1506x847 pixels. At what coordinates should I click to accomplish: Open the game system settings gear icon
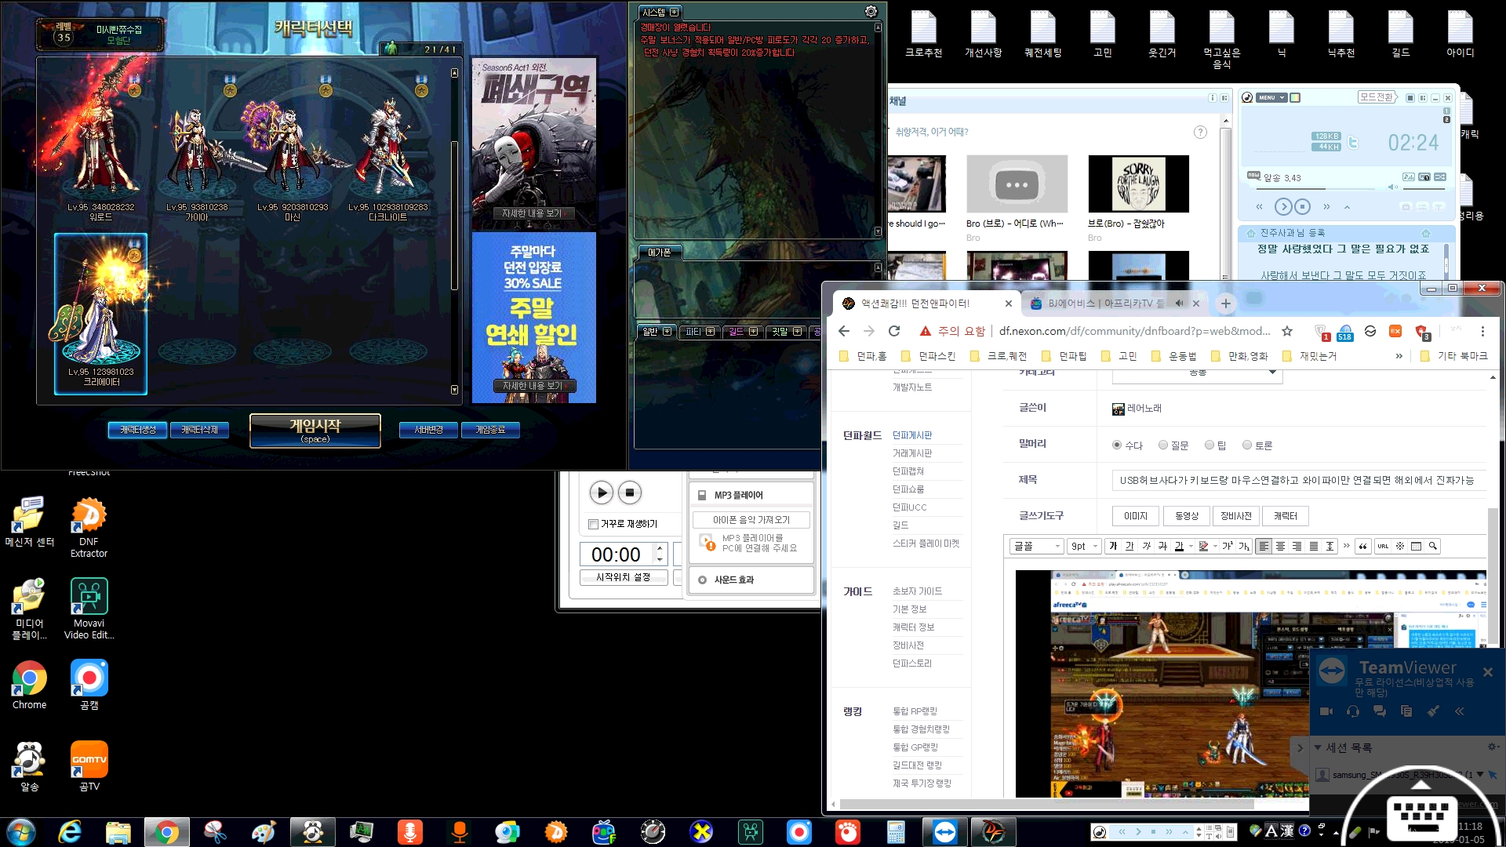871,12
